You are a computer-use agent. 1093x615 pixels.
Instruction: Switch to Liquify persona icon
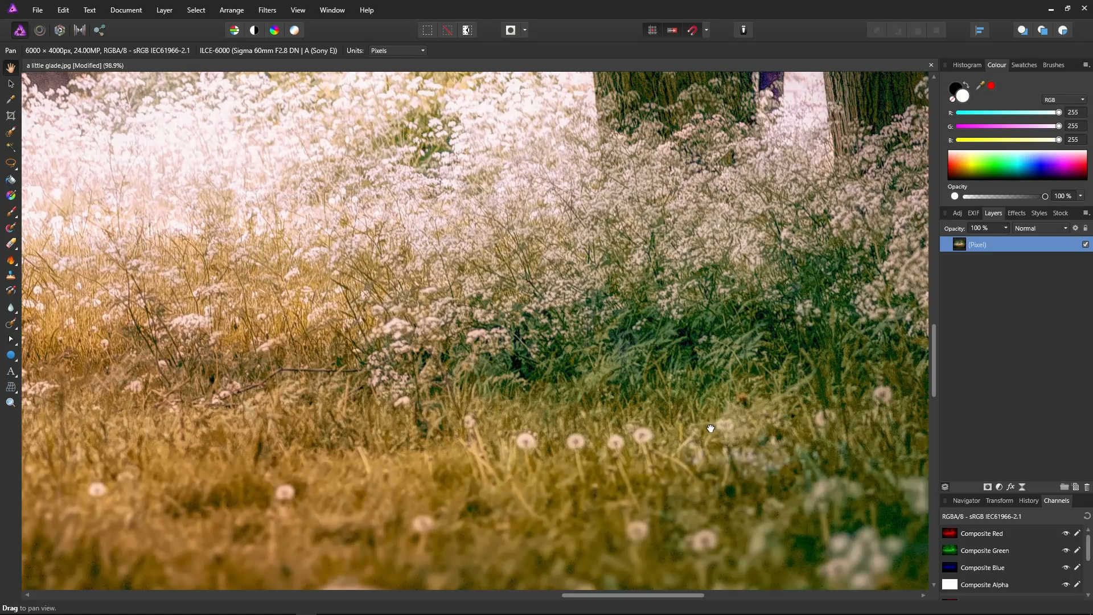(40, 30)
